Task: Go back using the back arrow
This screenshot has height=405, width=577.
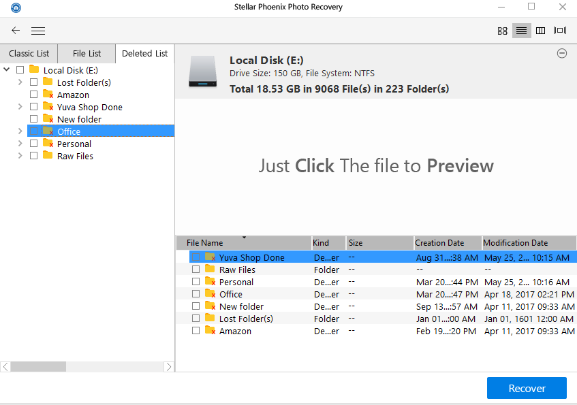Action: pos(16,31)
